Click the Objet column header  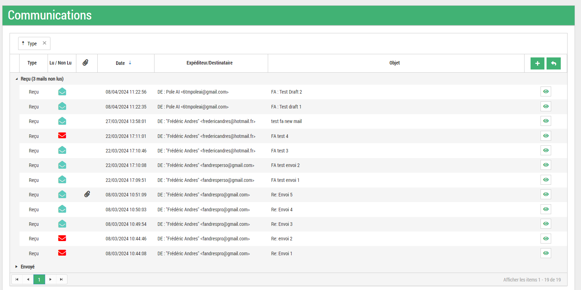tap(394, 63)
